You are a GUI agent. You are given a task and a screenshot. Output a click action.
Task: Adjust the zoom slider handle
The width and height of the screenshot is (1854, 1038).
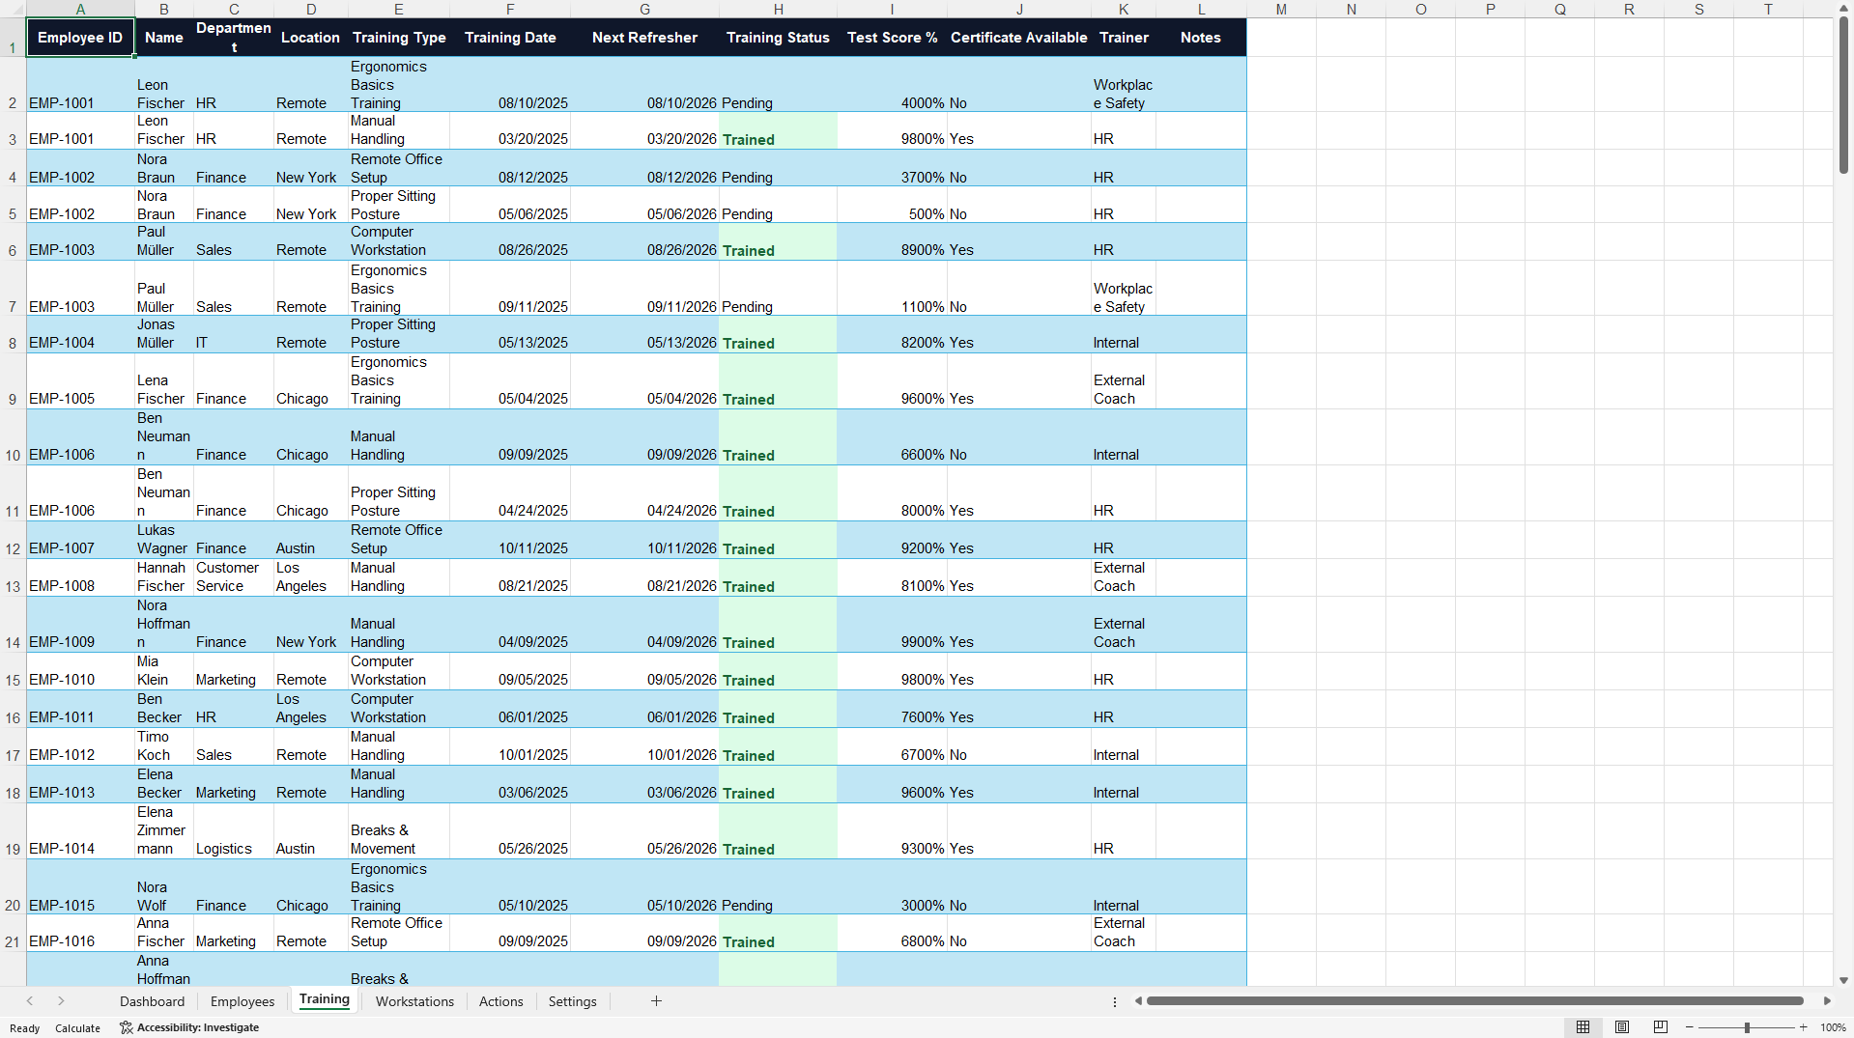(1747, 1027)
